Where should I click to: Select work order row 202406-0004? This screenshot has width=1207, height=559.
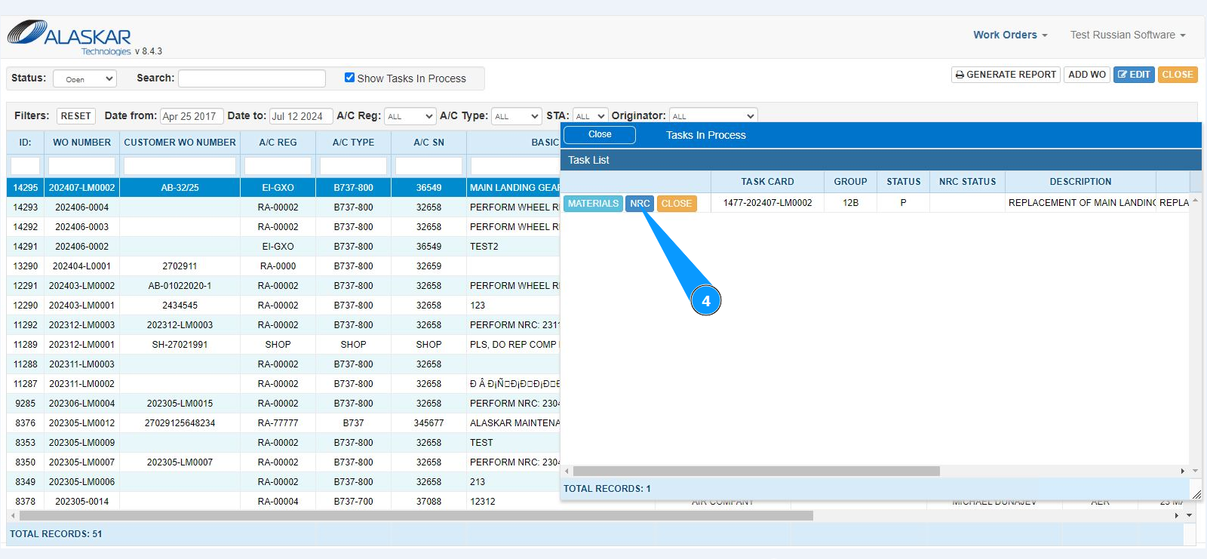(82, 207)
